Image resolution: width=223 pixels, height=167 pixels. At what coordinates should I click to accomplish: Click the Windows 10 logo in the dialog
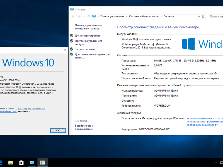coord(28,62)
